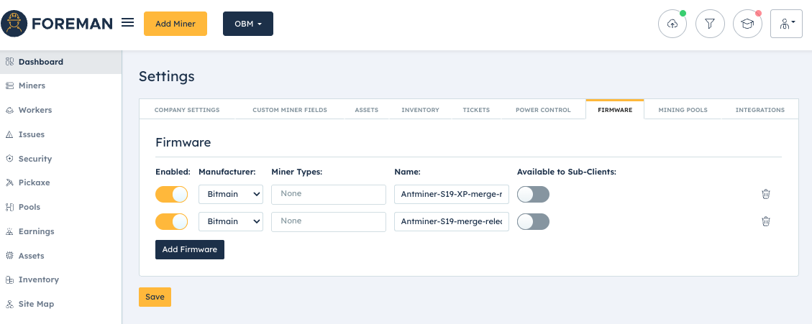
Task: Switch to Mining Pools tab
Action: 683,110
